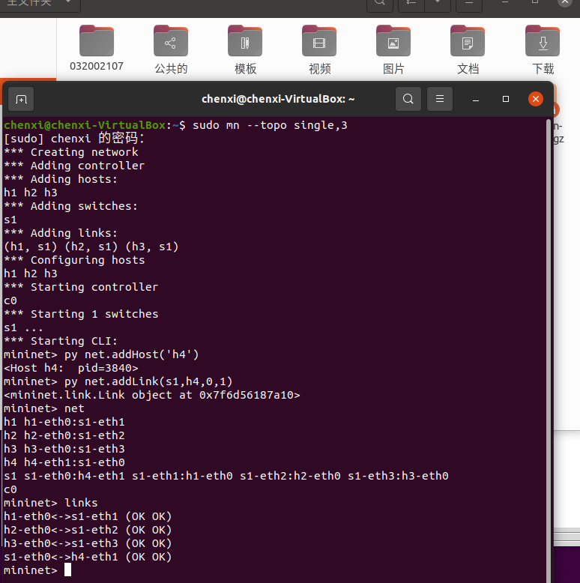Screen dimensions: 580x583
Task: Close the Files window
Action: [565, 2]
